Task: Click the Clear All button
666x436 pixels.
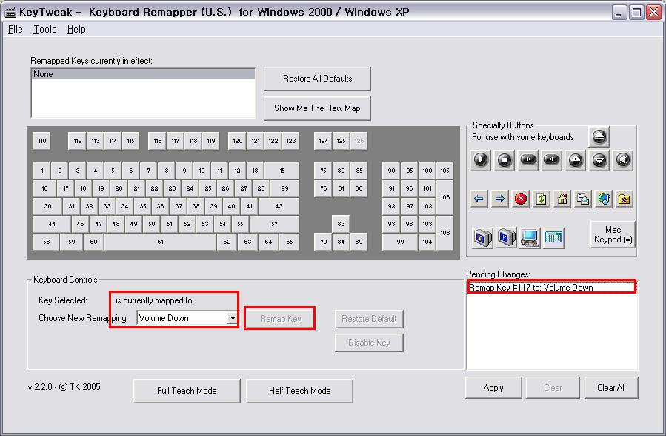Action: pyautogui.click(x=611, y=388)
